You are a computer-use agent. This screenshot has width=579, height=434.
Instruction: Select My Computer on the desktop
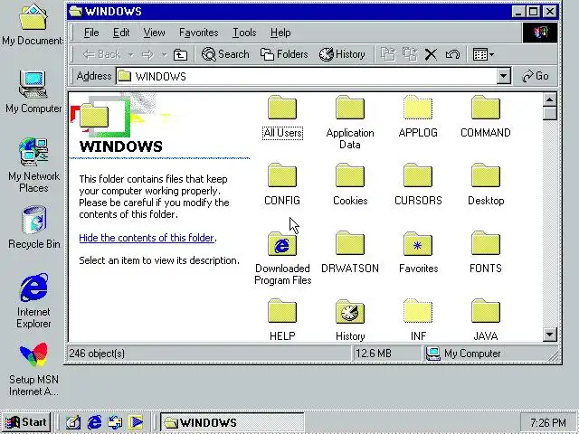33,92
